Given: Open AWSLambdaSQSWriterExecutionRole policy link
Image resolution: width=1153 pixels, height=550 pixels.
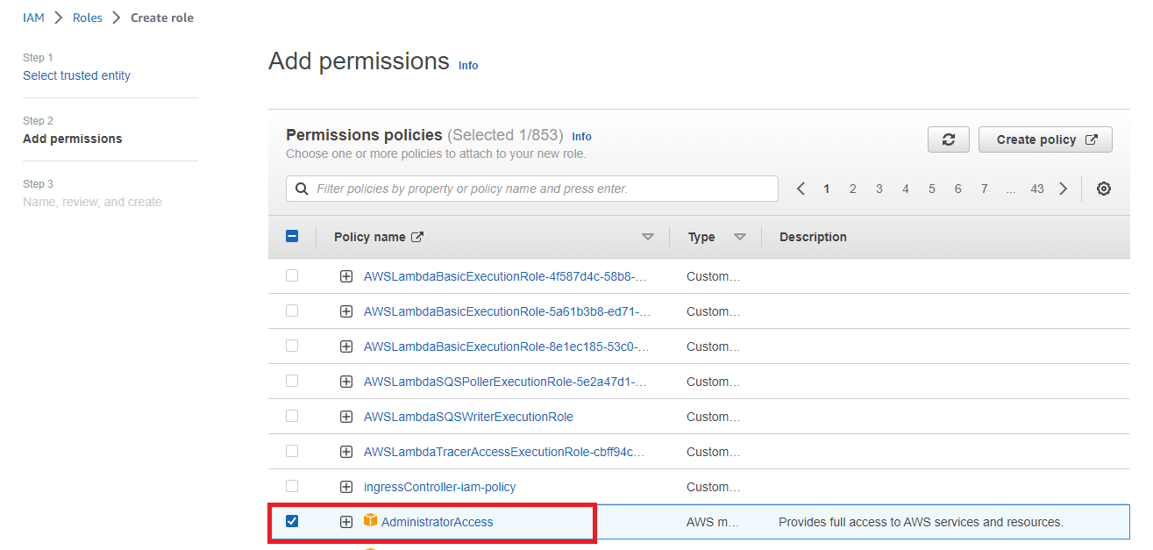Looking at the screenshot, I should pos(468,417).
